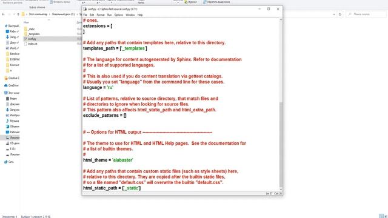388x218 pixels.
Task: Click the 'Options for HTML output' comment line
Action: point(147,132)
